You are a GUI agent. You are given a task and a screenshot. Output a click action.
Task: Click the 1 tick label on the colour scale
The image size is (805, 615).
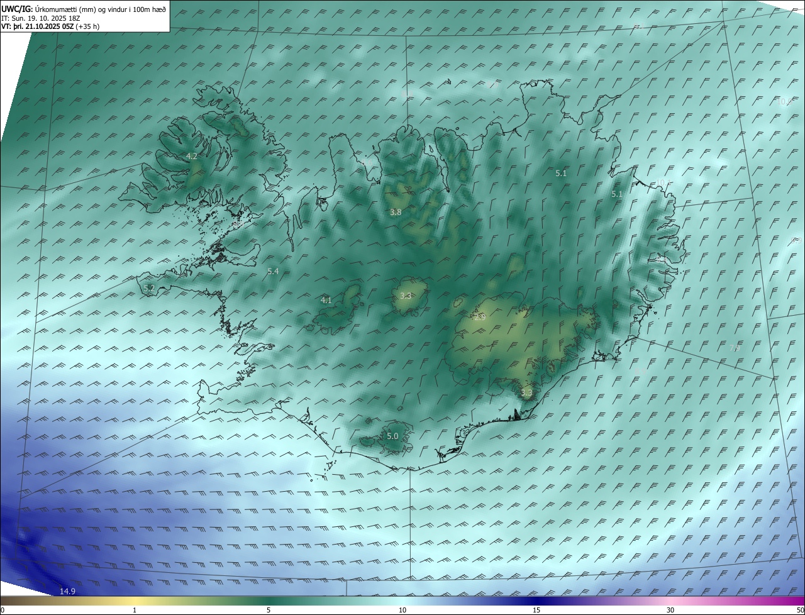[x=135, y=610]
